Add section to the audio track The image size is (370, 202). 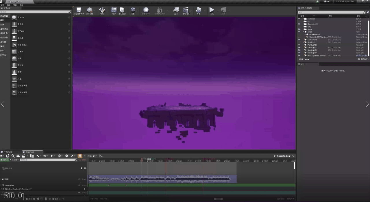point(79,179)
